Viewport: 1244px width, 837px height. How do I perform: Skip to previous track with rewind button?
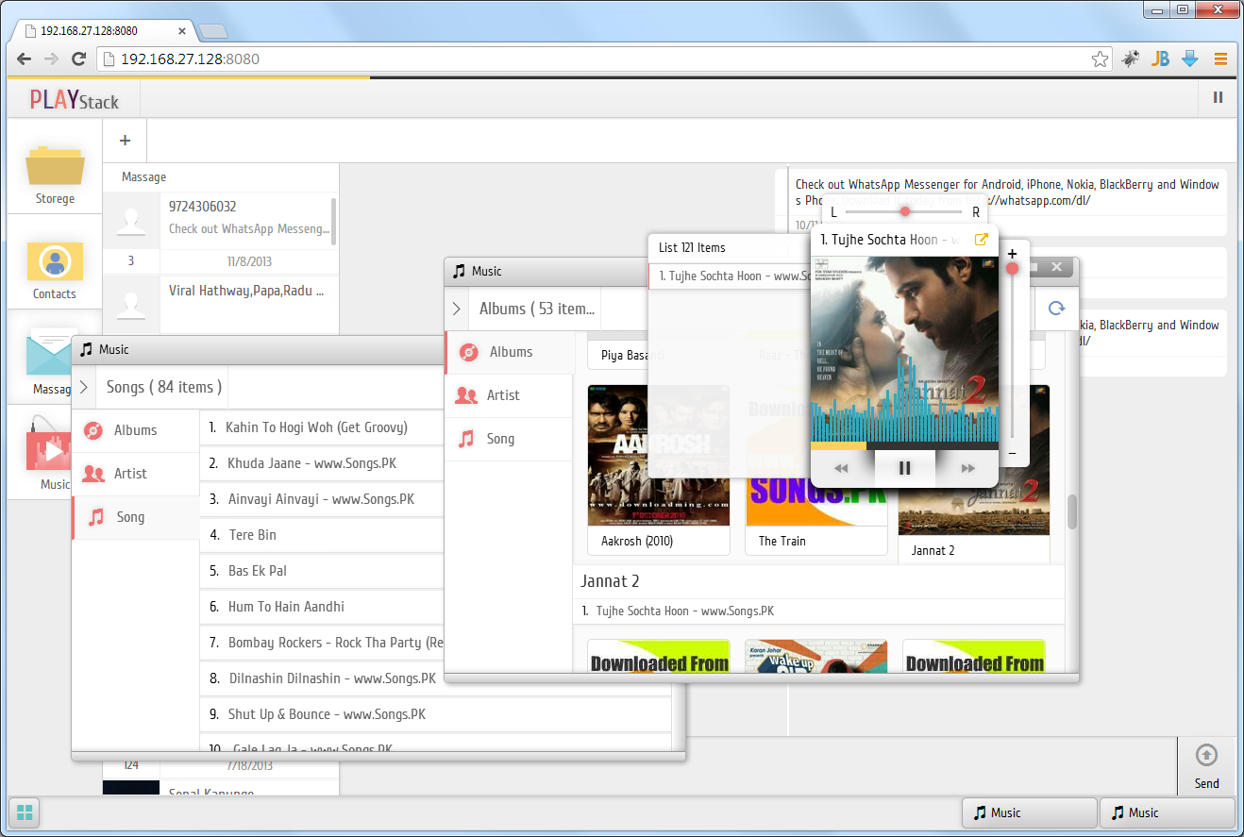tap(841, 468)
